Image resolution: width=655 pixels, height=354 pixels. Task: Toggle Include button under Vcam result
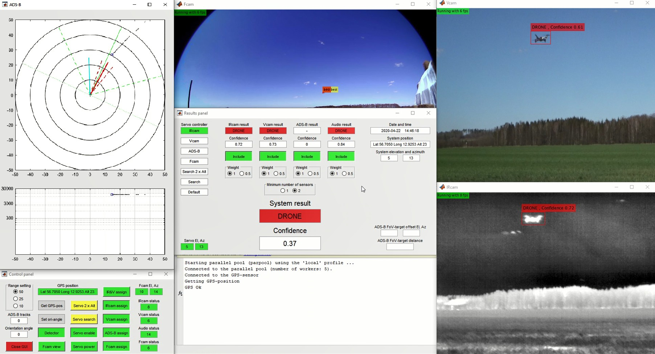pyautogui.click(x=273, y=157)
